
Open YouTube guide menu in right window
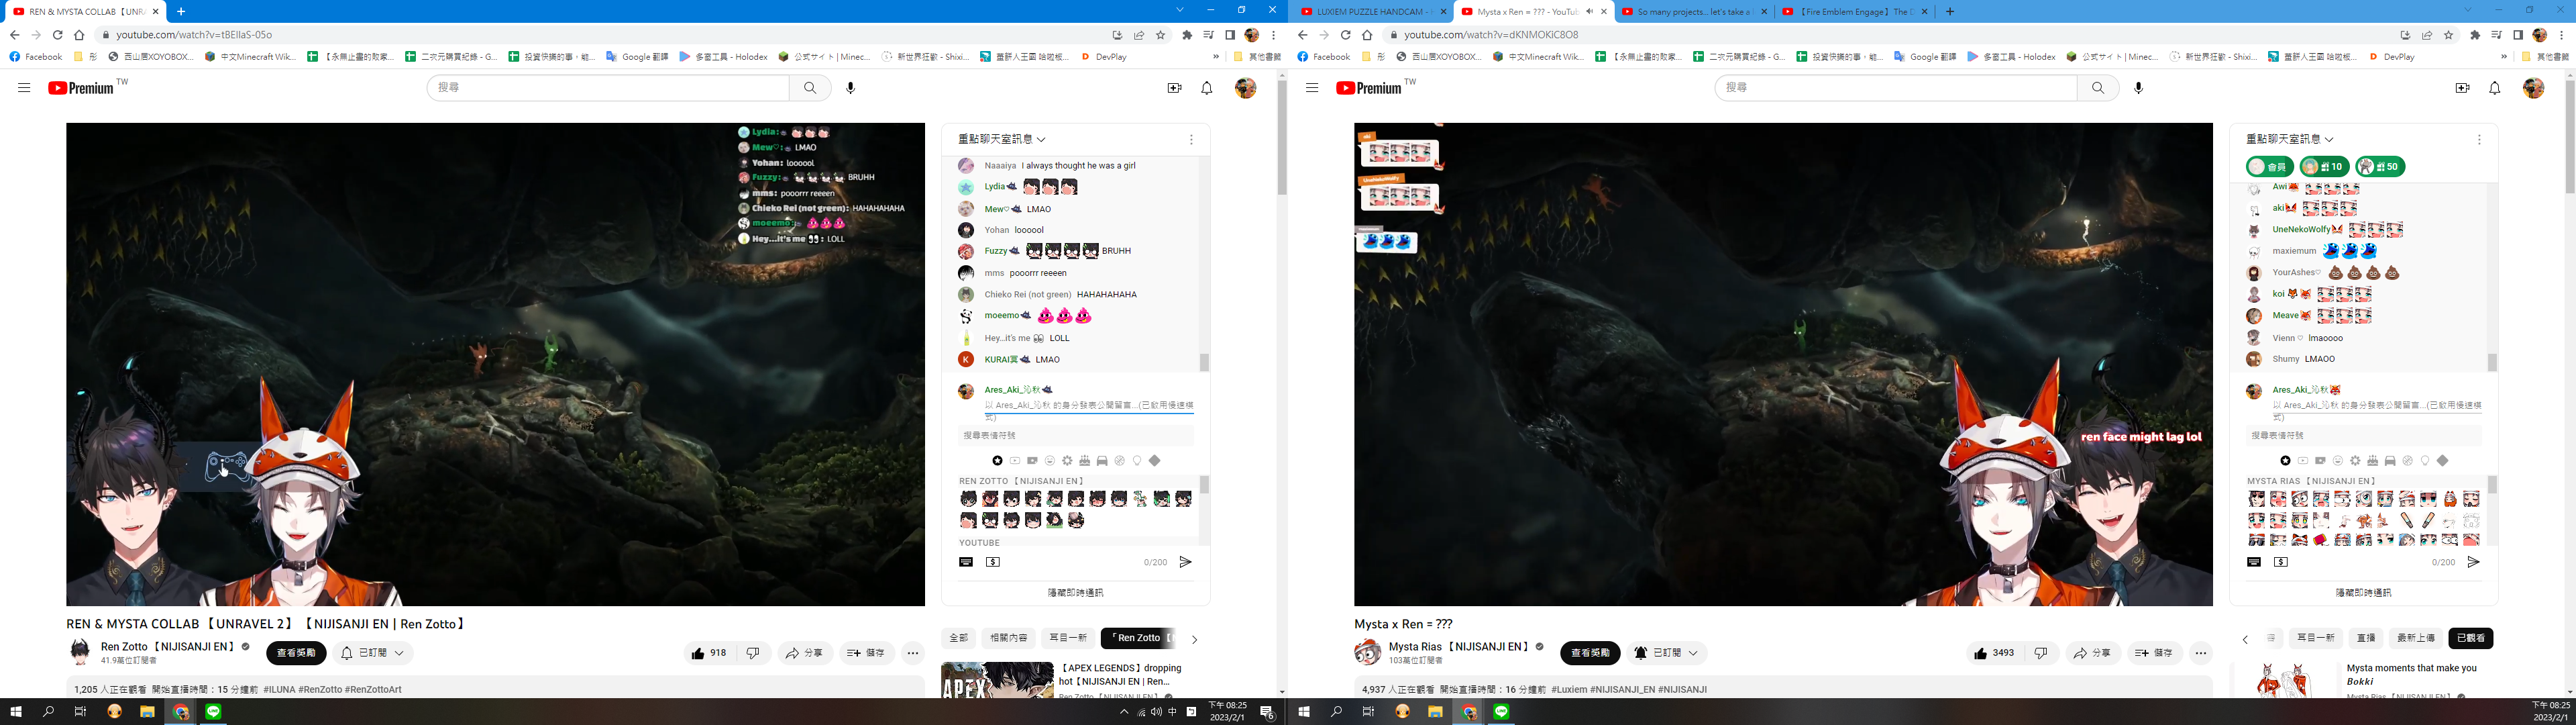(x=1312, y=88)
